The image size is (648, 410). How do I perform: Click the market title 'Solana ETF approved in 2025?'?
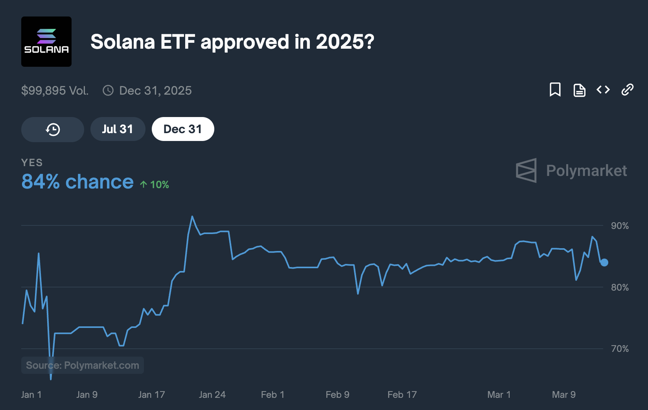click(232, 42)
